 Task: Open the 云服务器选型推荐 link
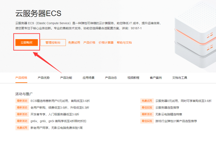167,108
